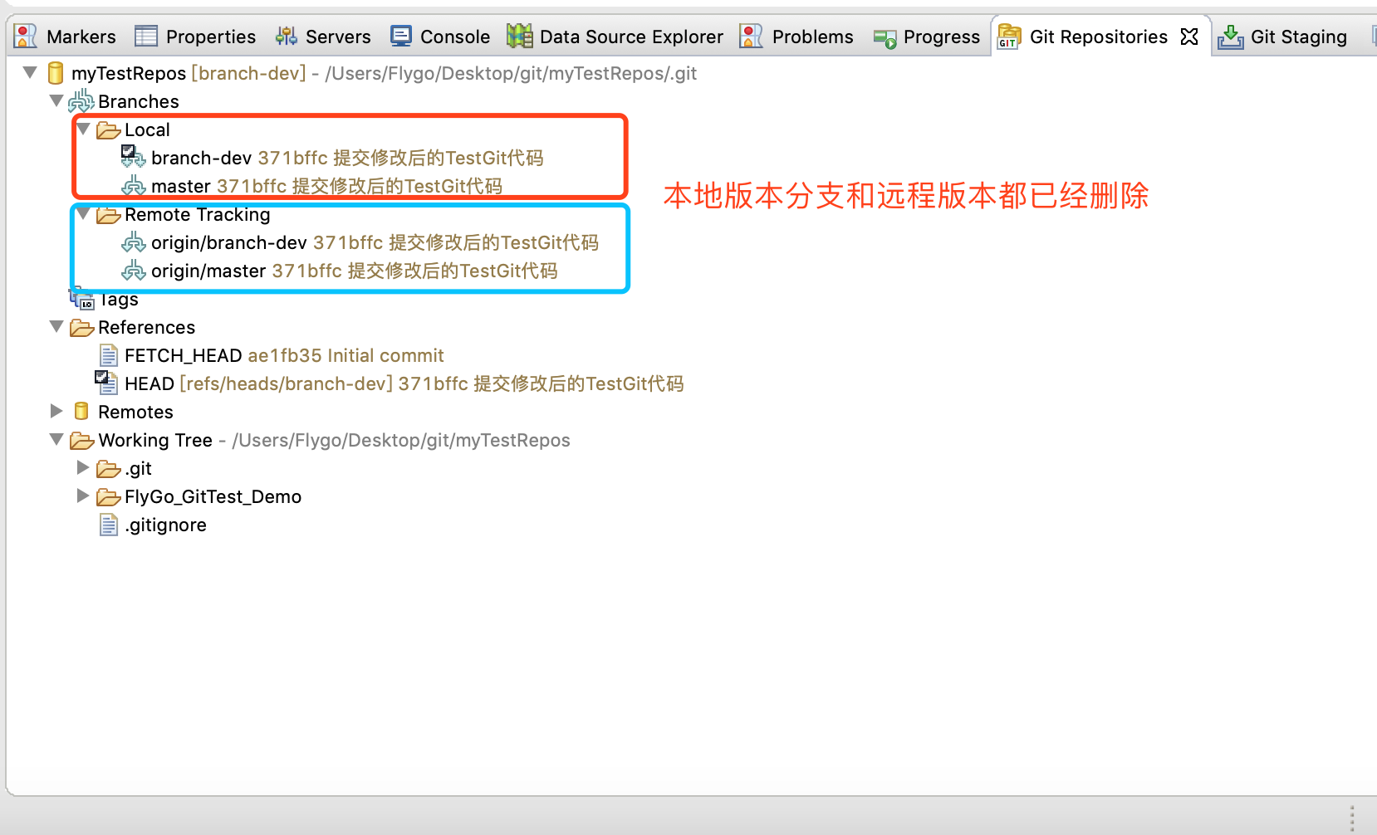Click the myTestRepos repository database icon

(55, 73)
